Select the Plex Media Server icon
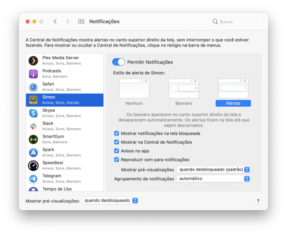Image resolution: width=287 pixels, height=235 pixels. pyautogui.click(x=33, y=60)
